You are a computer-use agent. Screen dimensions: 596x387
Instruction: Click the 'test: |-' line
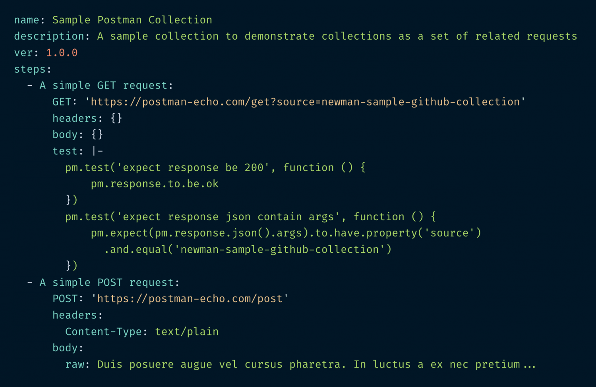[x=77, y=151]
